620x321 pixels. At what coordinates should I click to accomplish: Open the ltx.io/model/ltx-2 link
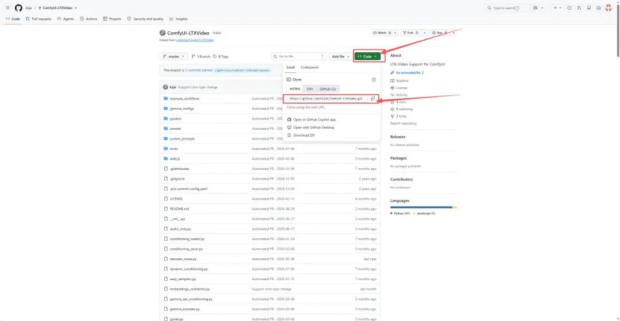pyautogui.click(x=410, y=73)
